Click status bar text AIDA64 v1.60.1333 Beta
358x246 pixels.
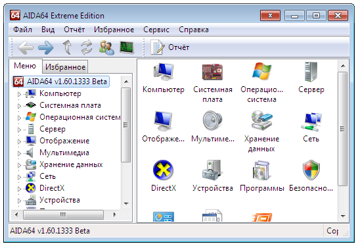[x=50, y=231]
